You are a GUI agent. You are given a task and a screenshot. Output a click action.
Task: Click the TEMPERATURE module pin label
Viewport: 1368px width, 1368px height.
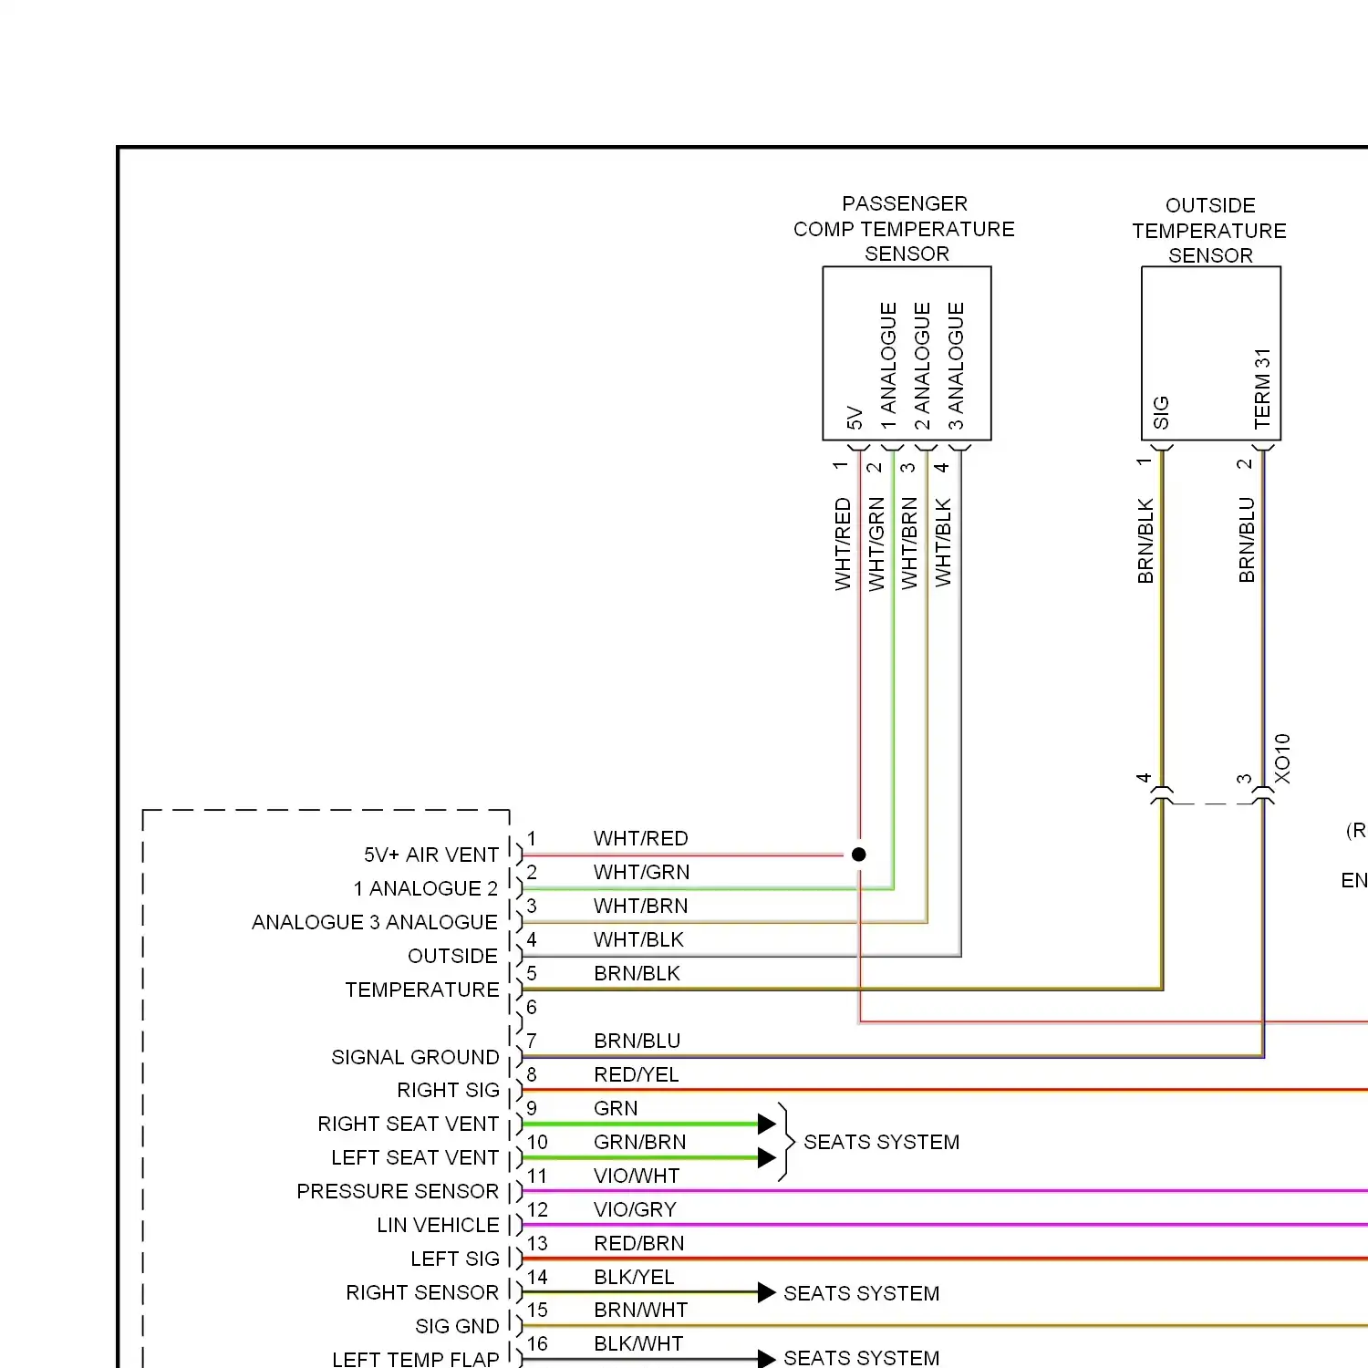422,990
